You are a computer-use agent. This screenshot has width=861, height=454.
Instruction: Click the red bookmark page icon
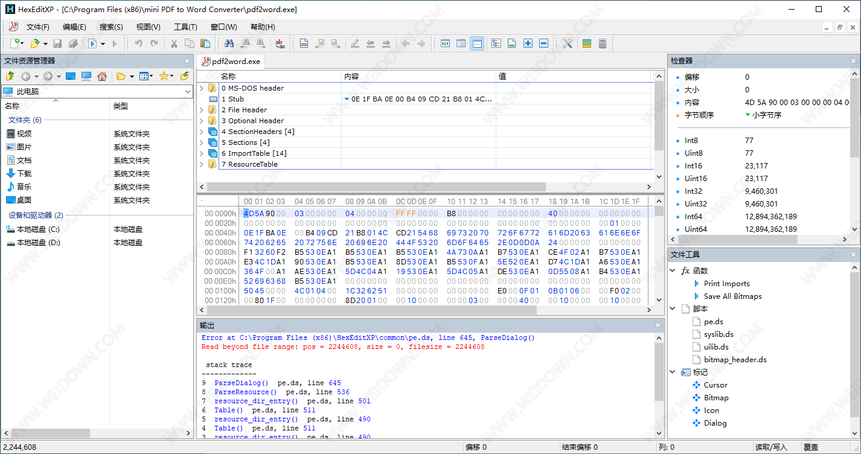pyautogui.click(x=304, y=43)
